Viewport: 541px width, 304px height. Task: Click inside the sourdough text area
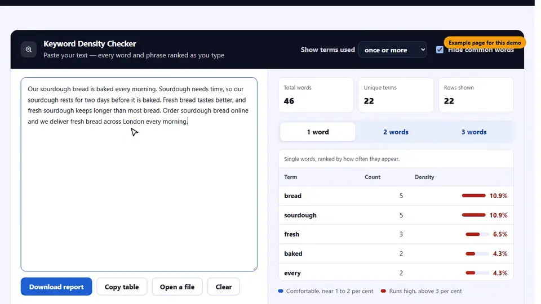[139, 174]
